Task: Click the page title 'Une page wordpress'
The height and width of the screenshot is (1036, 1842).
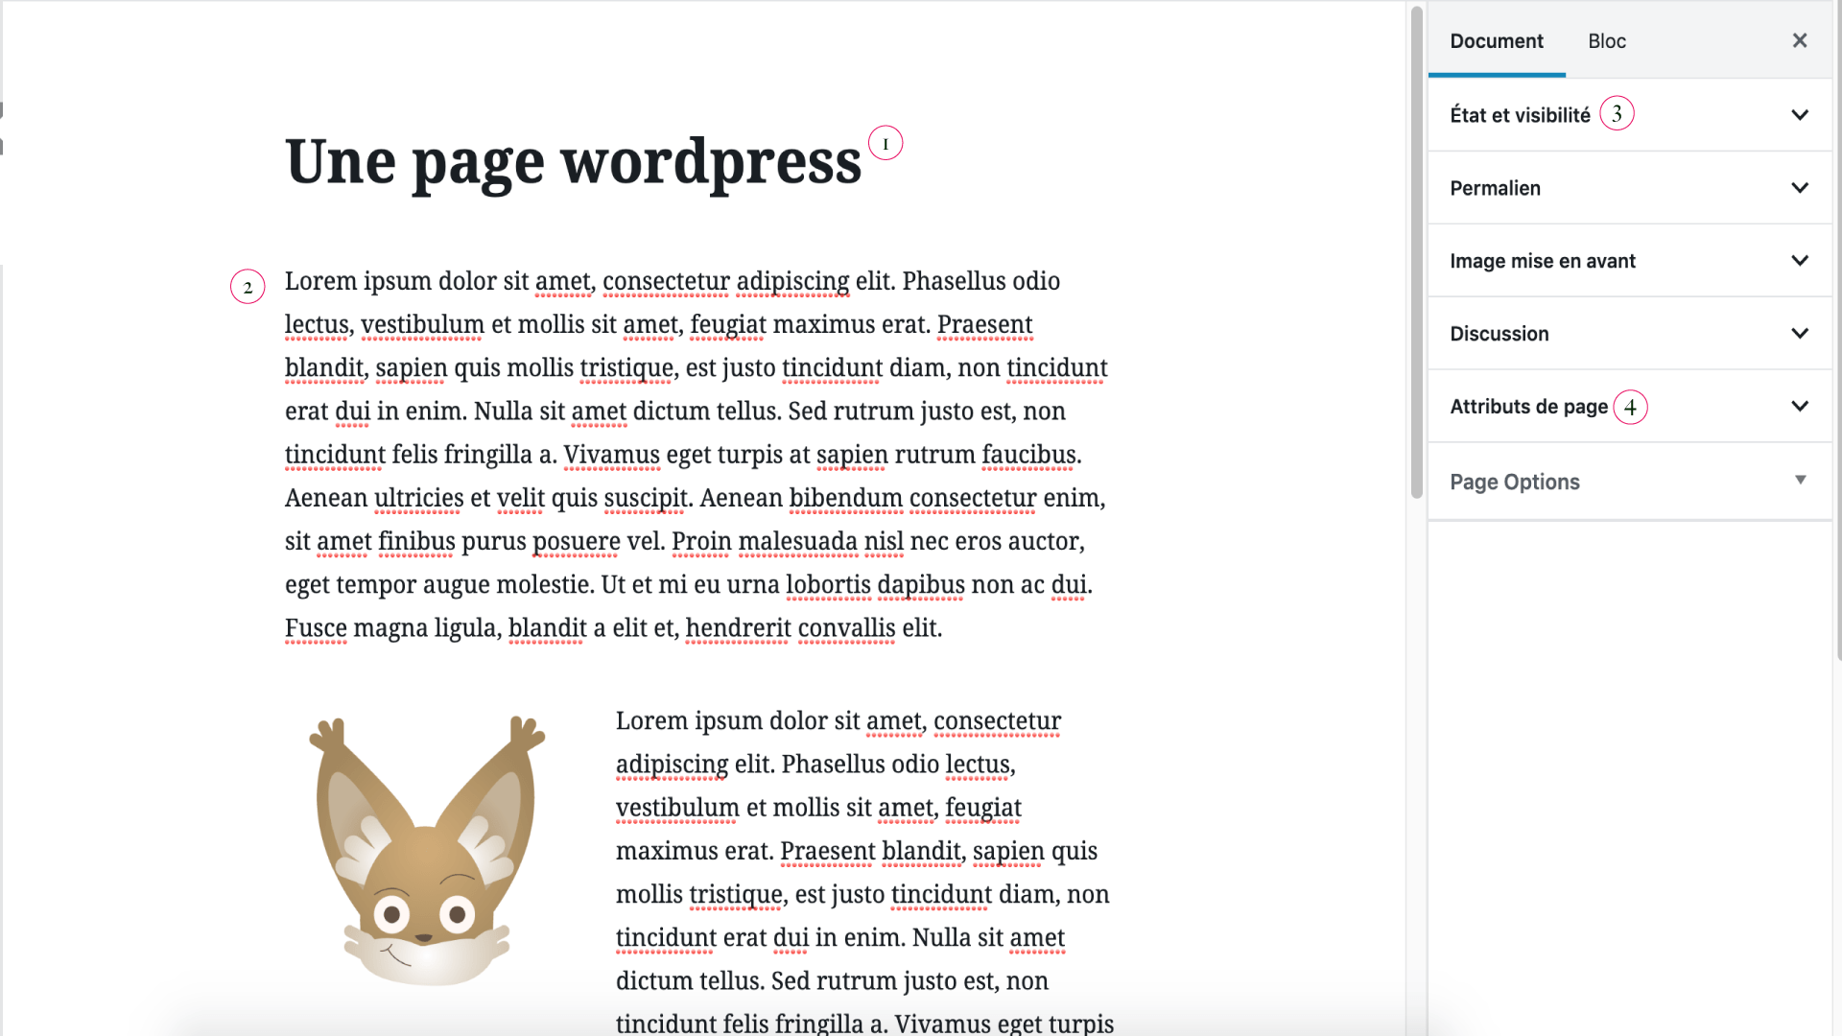Action: pyautogui.click(x=573, y=161)
